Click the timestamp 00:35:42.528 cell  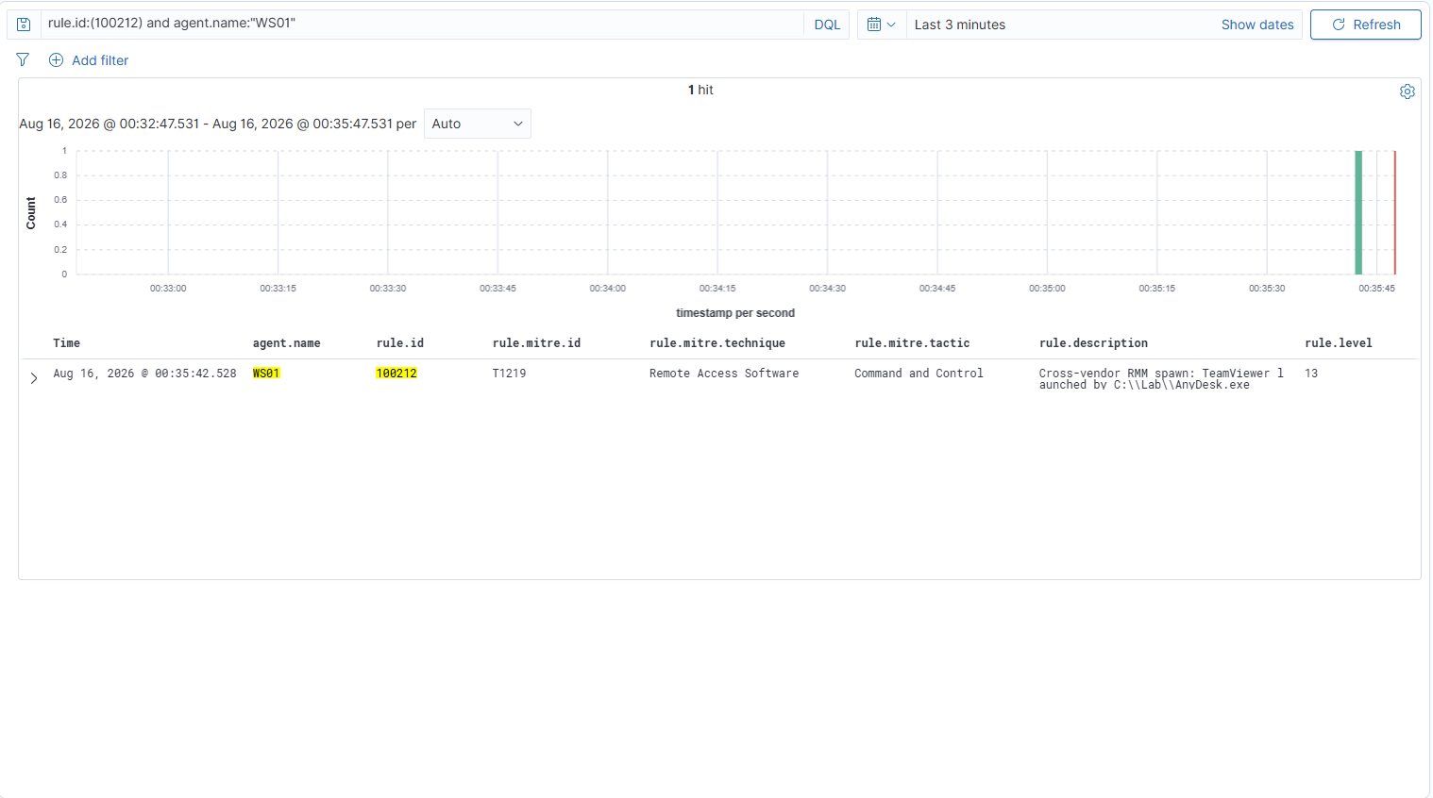144,374
